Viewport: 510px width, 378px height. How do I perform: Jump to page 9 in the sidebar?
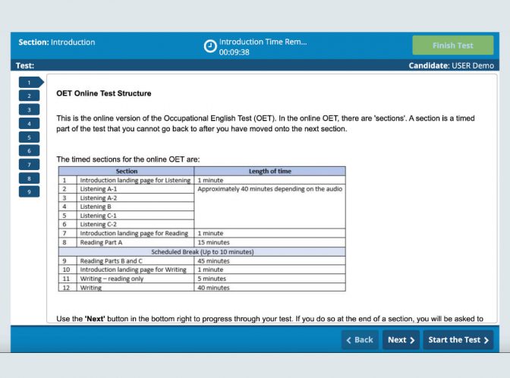pyautogui.click(x=29, y=191)
